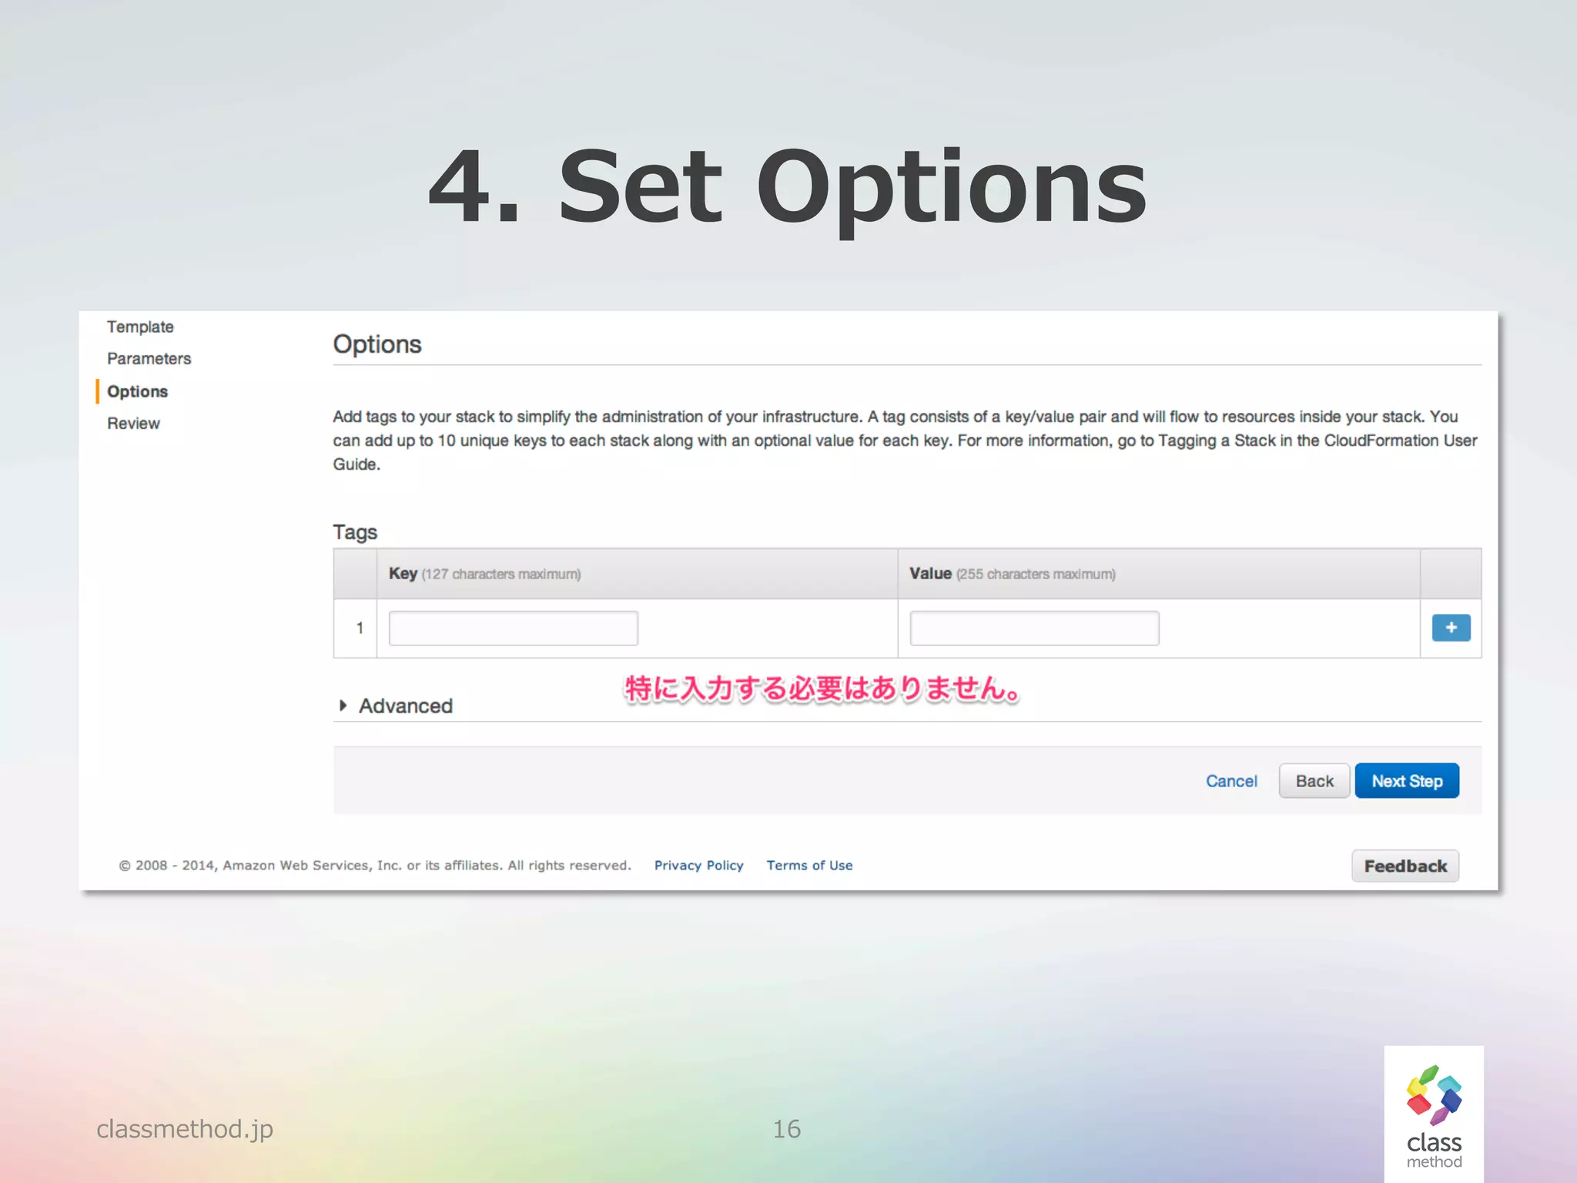Open the Terms of Use link

pos(809,865)
